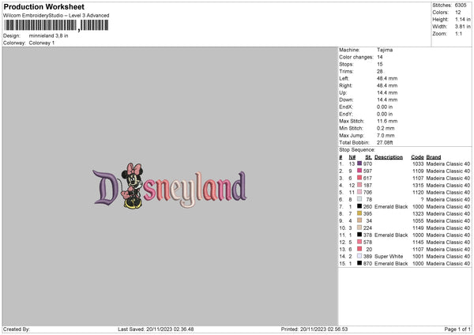474x335 pixels.
Task: Click the pale swatch in stop row 6
Action: point(359,199)
